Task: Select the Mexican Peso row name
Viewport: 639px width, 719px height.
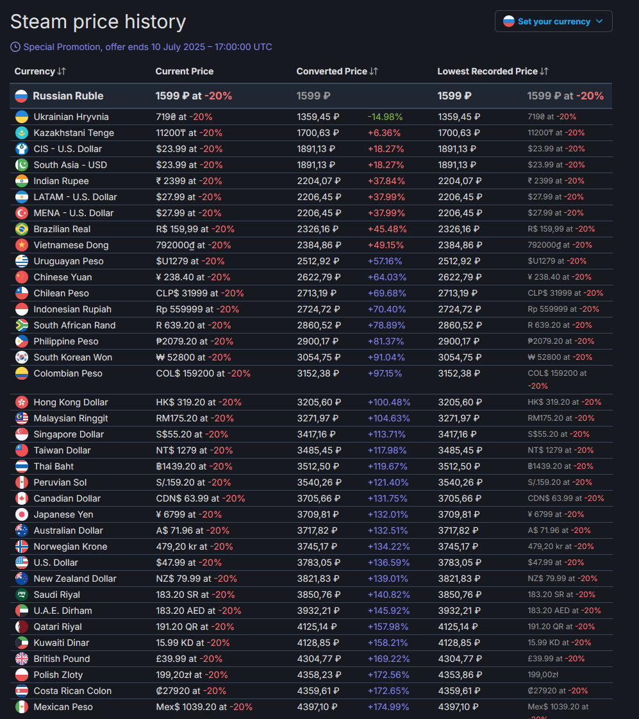Action: pos(63,707)
